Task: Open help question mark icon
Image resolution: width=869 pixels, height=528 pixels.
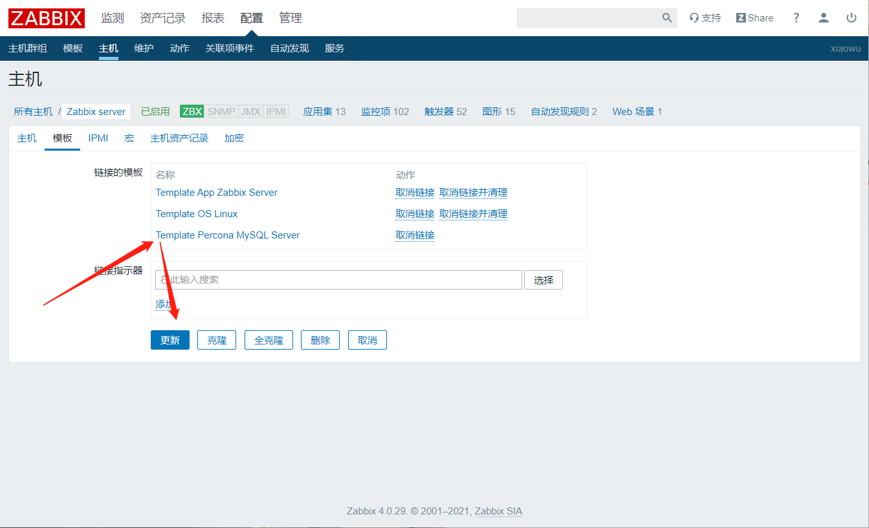Action: pos(796,18)
